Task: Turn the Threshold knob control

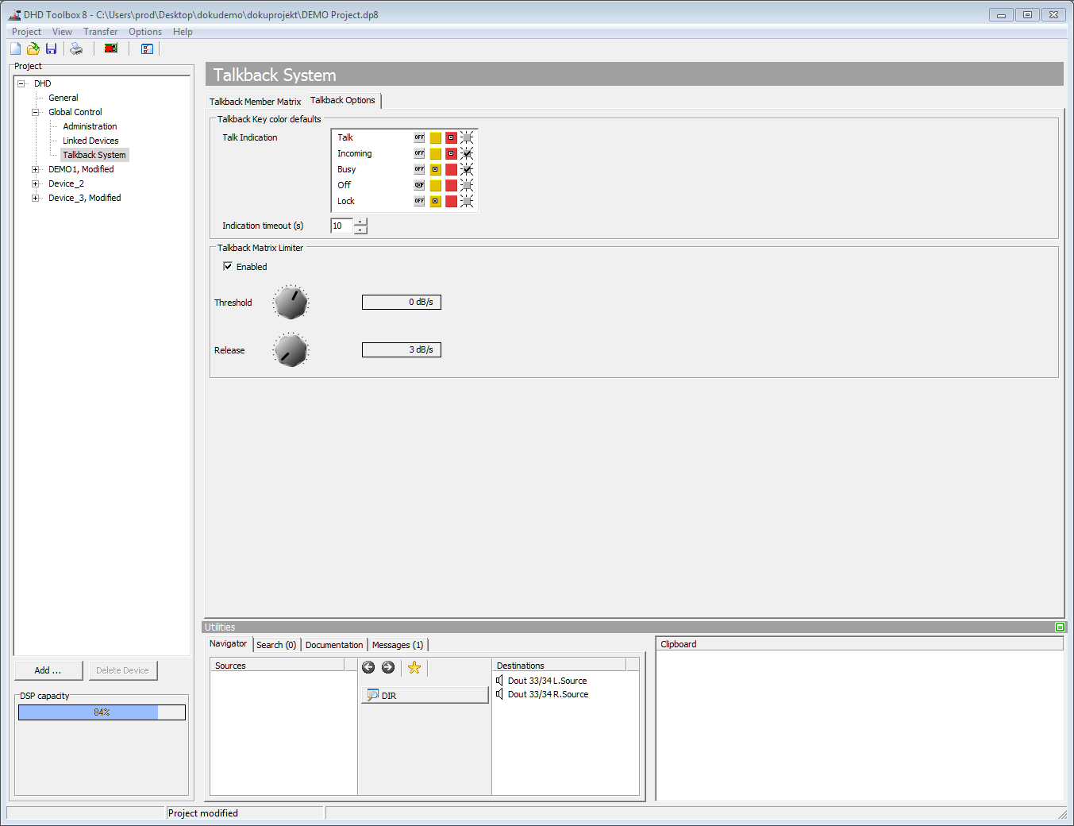Action: pos(291,302)
